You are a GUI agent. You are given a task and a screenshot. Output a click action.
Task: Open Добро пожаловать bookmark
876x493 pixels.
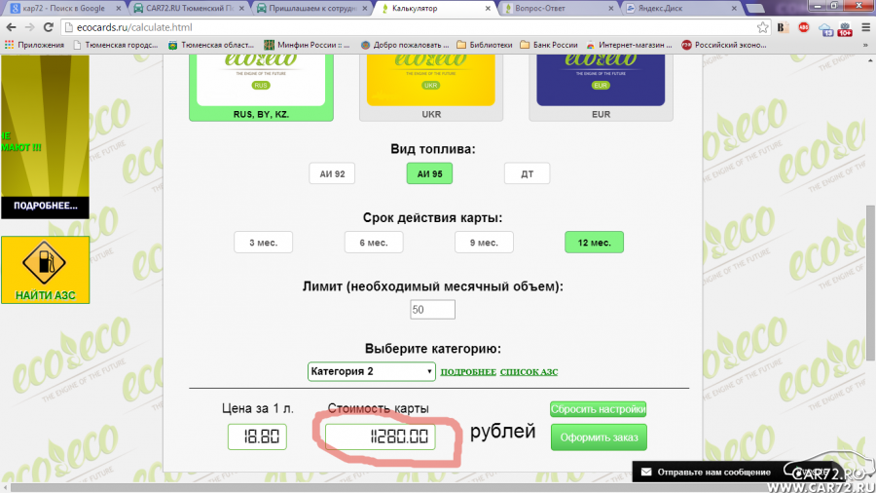click(405, 45)
